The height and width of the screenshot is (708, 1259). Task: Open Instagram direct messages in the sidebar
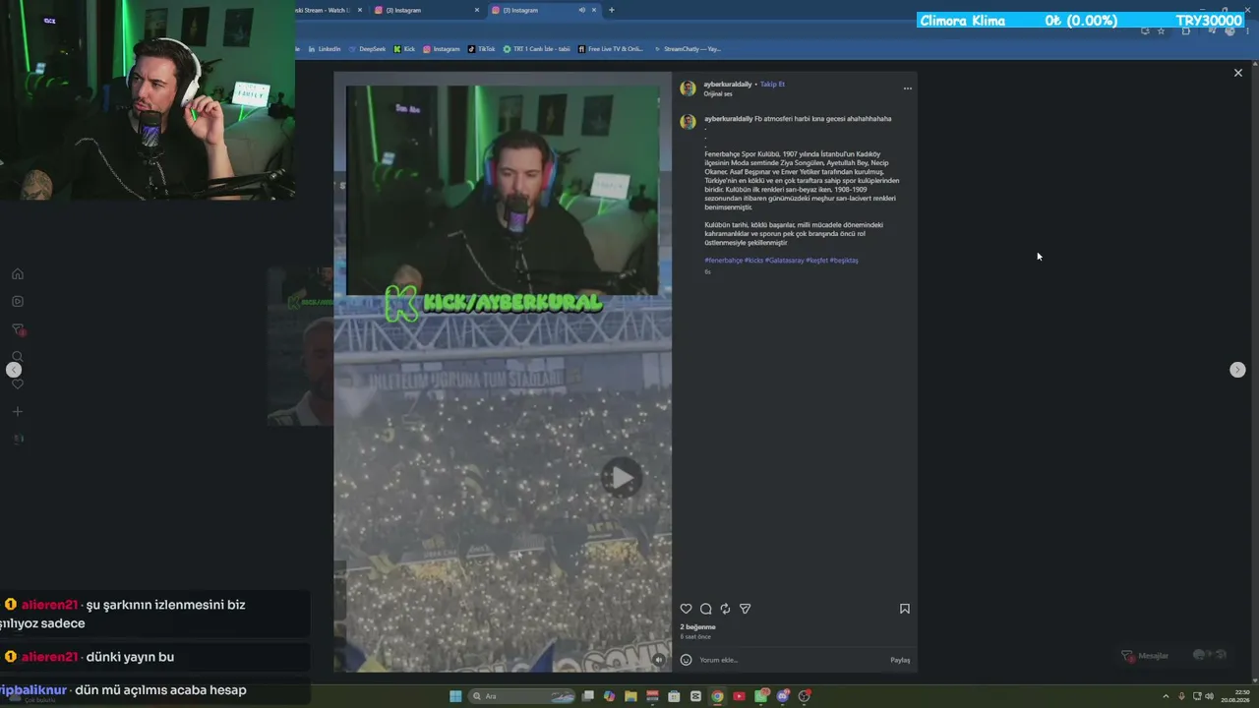[x=17, y=329]
